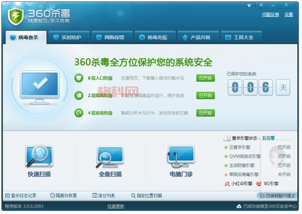Toggle 已开启 button for 4层系统防御
Screen dimensions: 302x214
click(205, 113)
